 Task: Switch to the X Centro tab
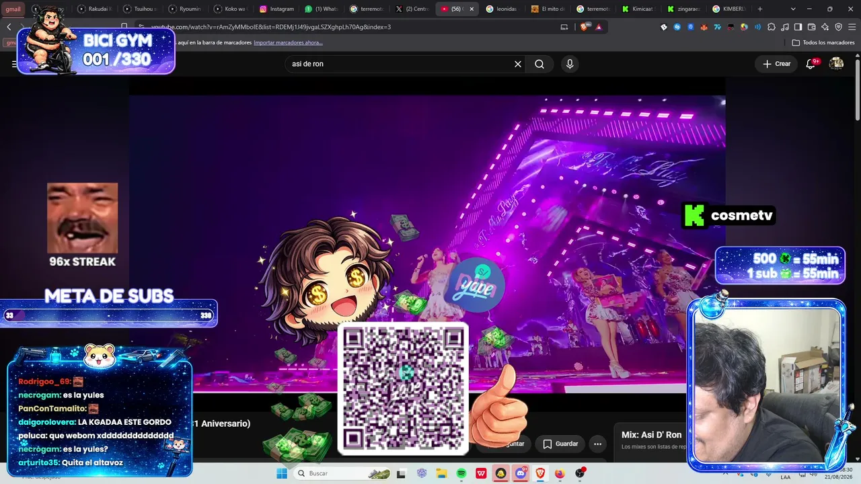pos(412,9)
